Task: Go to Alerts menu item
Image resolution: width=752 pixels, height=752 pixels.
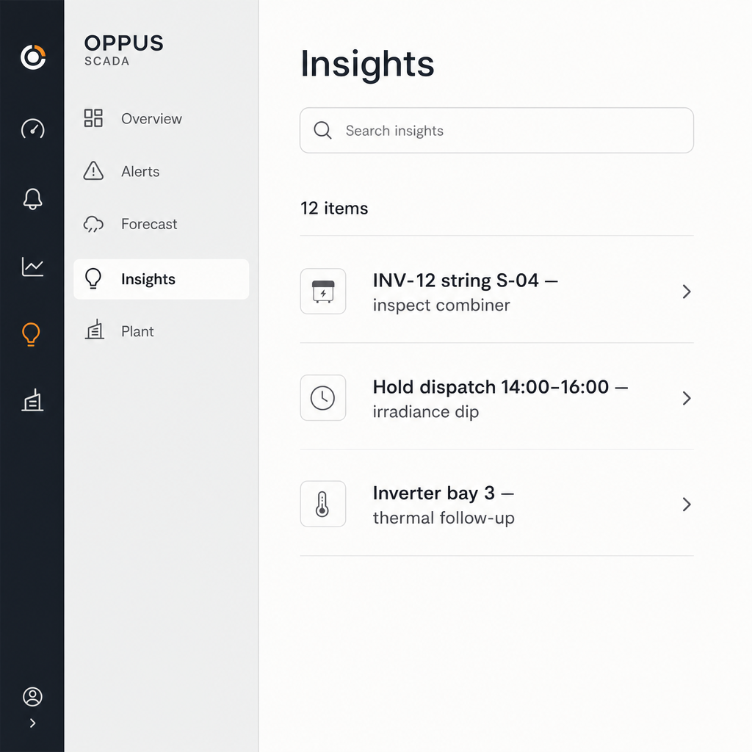Action: pyautogui.click(x=161, y=171)
